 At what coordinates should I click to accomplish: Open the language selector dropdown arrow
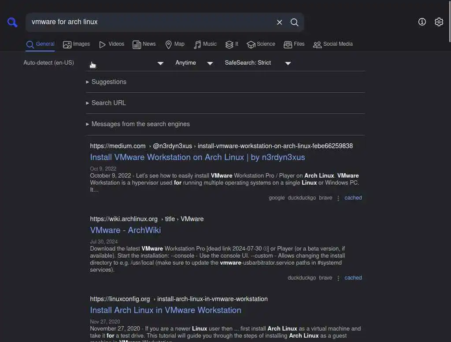(x=160, y=63)
